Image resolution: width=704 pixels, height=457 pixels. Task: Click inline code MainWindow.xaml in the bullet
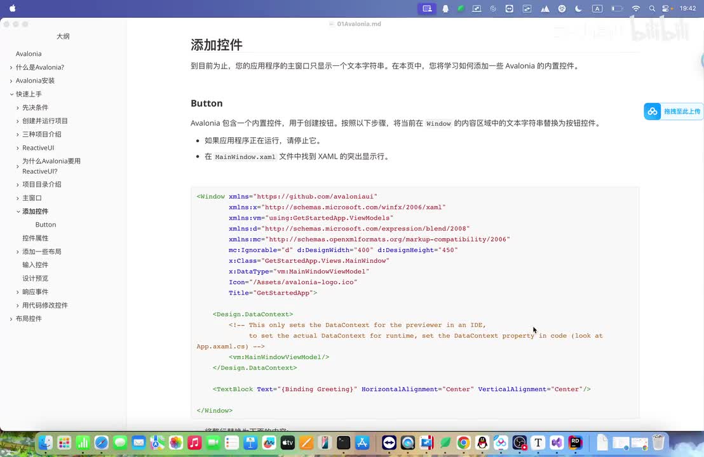tap(245, 157)
